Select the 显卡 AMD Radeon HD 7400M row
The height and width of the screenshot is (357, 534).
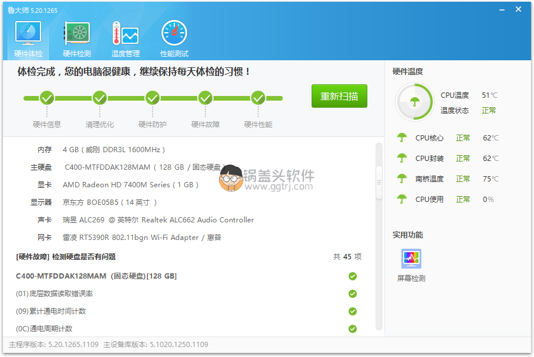click(x=117, y=185)
